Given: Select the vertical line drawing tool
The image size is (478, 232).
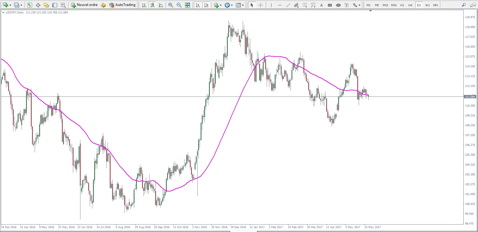Looking at the screenshot, I should pyautogui.click(x=271, y=5).
